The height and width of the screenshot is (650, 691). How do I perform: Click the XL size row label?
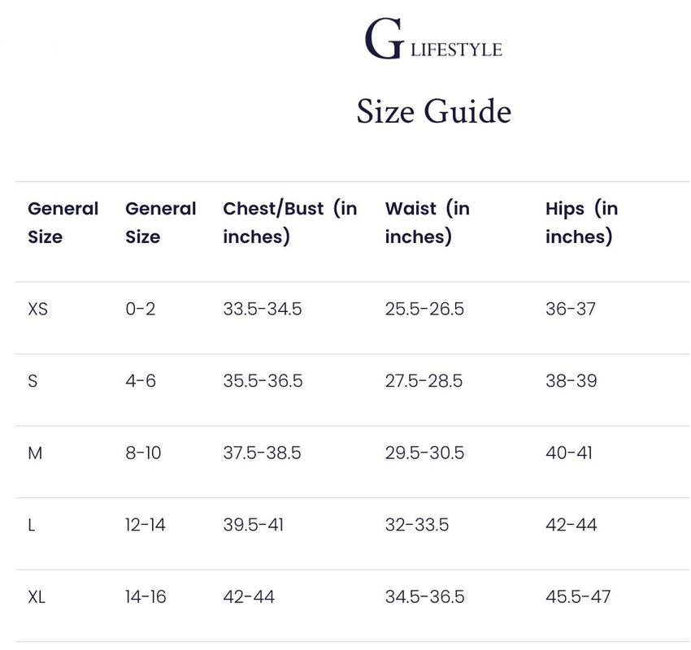pyautogui.click(x=37, y=596)
